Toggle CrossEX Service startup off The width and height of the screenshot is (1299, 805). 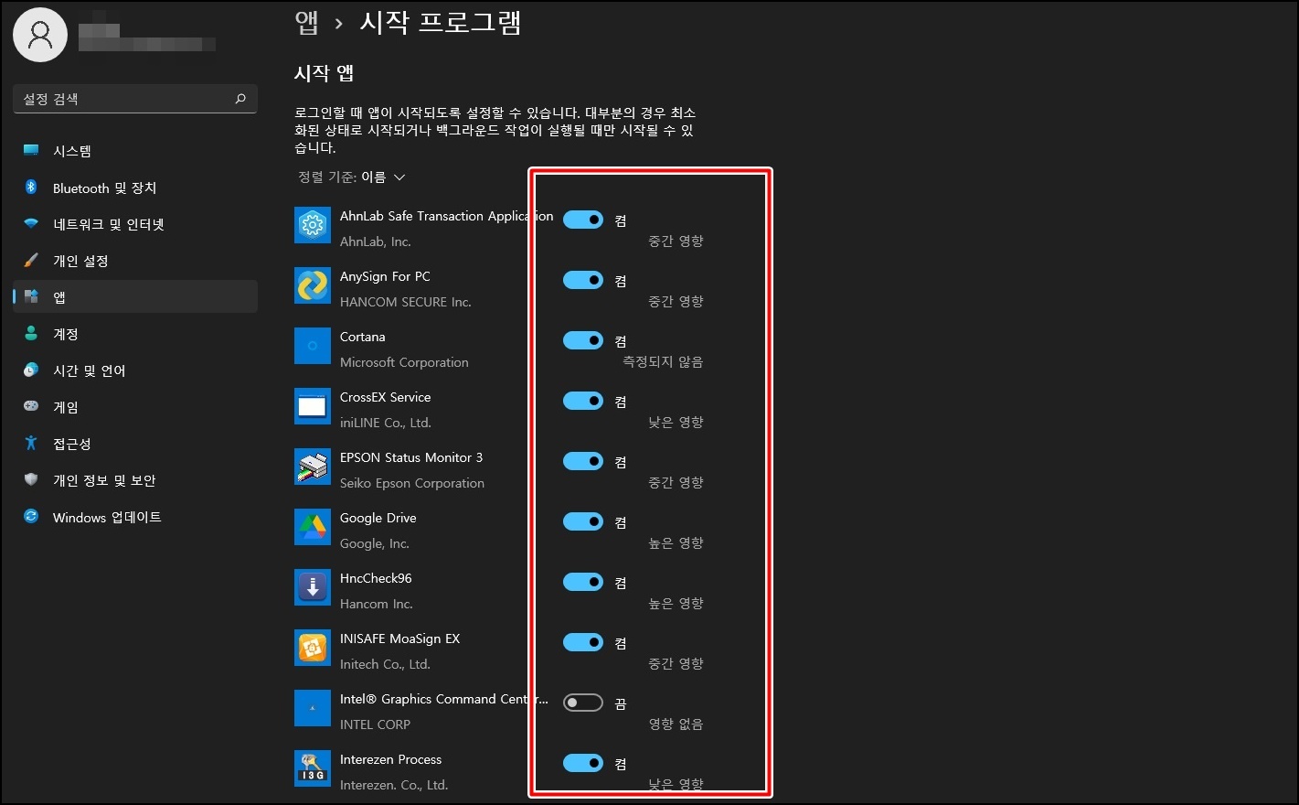583,401
